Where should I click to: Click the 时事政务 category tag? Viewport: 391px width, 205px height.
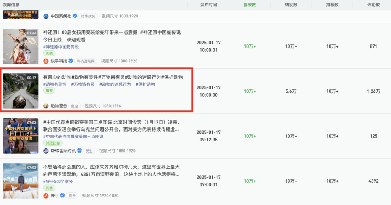88,16
